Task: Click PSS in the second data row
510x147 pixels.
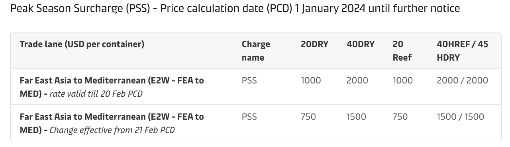Action: point(249,116)
